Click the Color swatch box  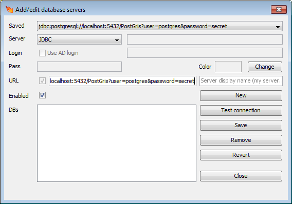[228, 67]
